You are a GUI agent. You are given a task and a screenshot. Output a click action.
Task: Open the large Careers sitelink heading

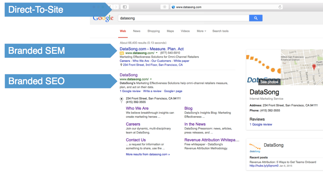(133, 124)
